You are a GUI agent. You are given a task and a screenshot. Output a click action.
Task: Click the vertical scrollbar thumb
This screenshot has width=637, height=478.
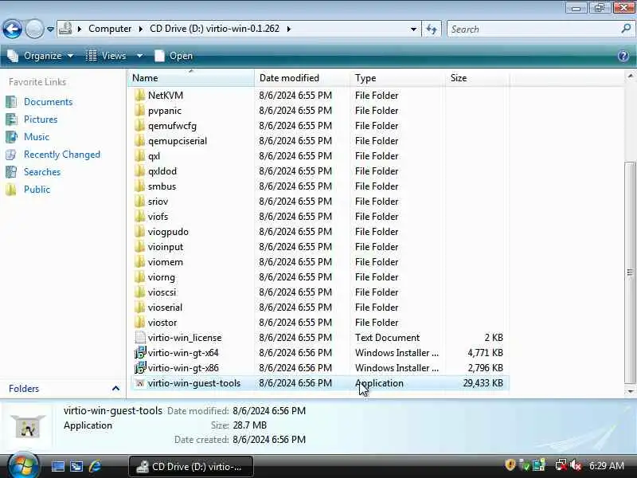pyautogui.click(x=630, y=272)
